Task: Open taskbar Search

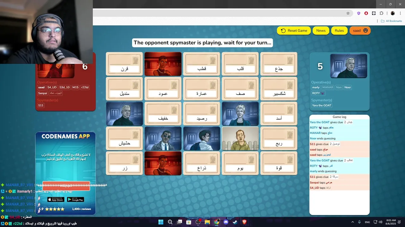Action: [x=170, y=222]
